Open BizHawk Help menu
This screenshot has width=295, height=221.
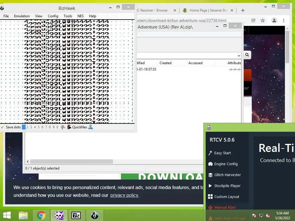coord(92,16)
